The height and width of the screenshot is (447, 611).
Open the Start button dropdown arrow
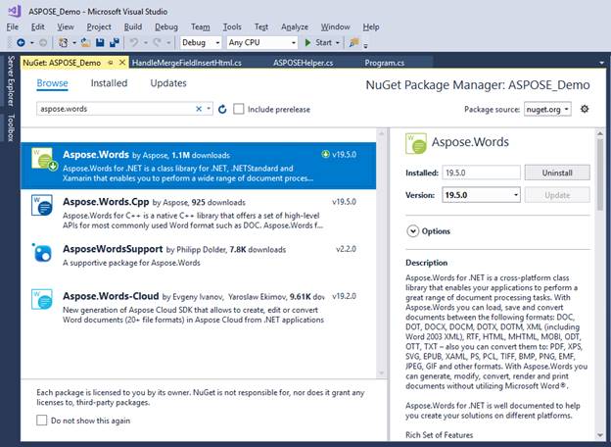point(338,42)
